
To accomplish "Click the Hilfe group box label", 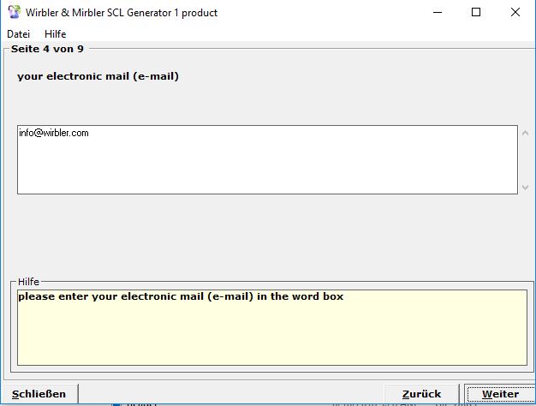I will click(29, 282).
